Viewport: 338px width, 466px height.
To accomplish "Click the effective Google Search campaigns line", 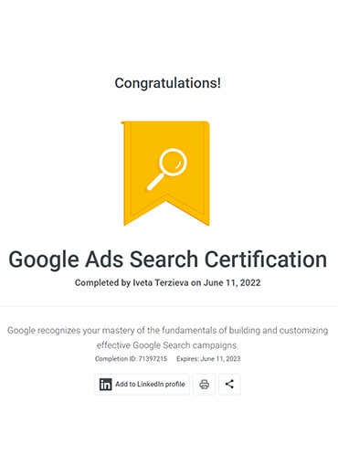I will click(167, 345).
